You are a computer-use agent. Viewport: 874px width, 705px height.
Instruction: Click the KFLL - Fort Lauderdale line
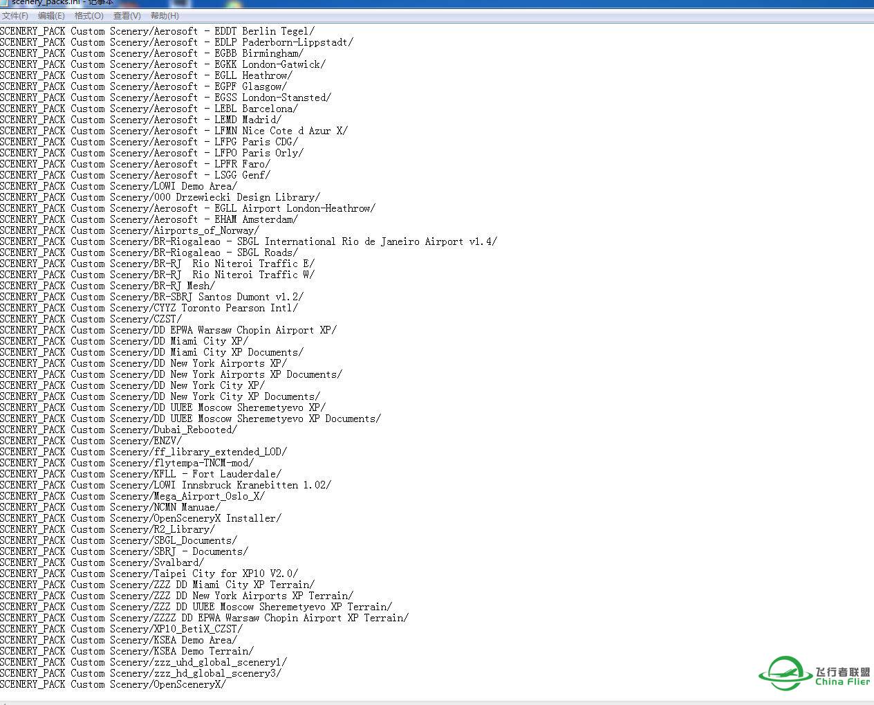(140, 474)
